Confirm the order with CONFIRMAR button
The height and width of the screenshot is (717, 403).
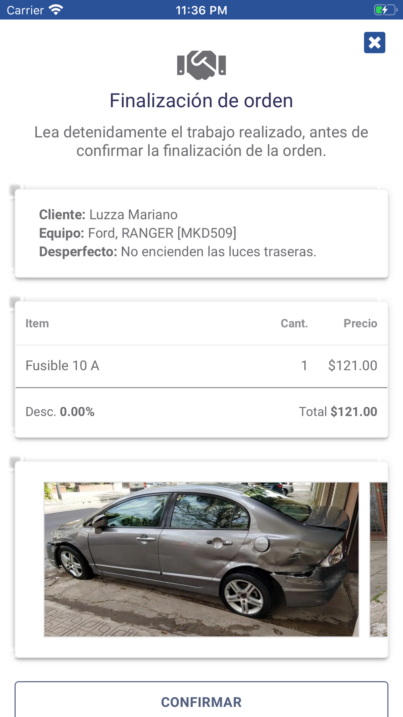[x=201, y=700]
